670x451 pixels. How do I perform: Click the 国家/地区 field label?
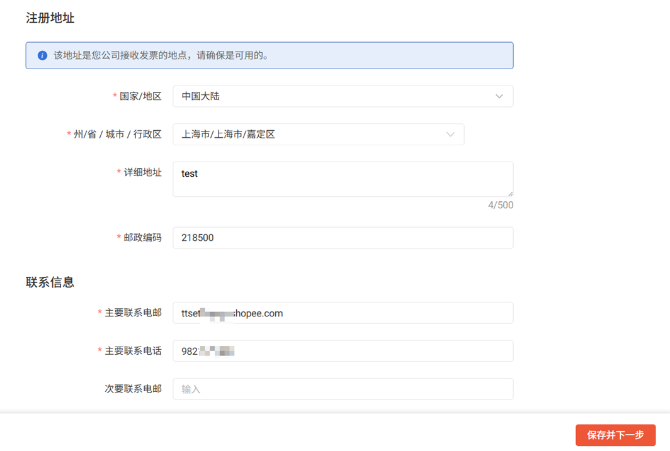tap(140, 97)
